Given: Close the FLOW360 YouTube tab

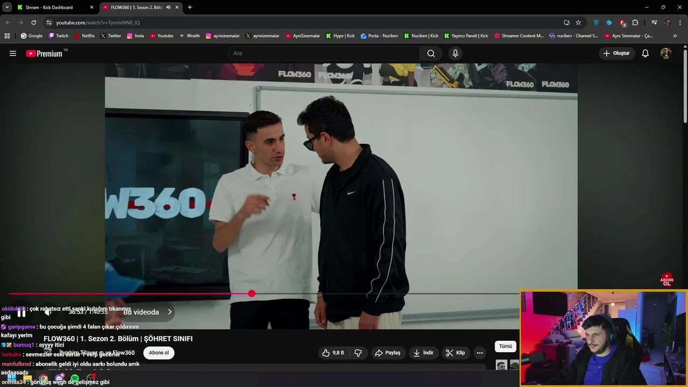Looking at the screenshot, I should click(177, 8).
